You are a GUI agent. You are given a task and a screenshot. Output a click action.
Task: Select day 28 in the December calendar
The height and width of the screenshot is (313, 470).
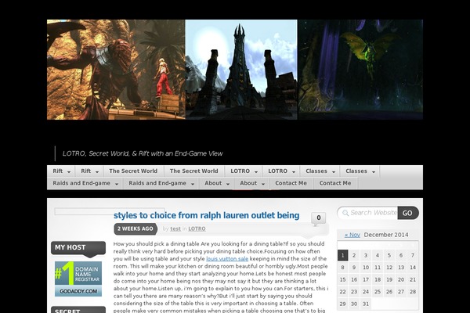click(413, 292)
